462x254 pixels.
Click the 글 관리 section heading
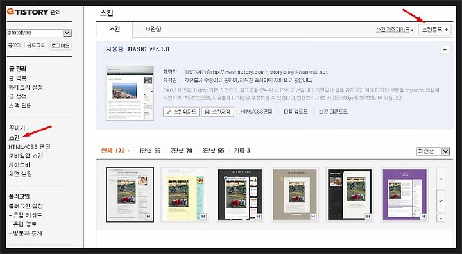[x=17, y=69]
